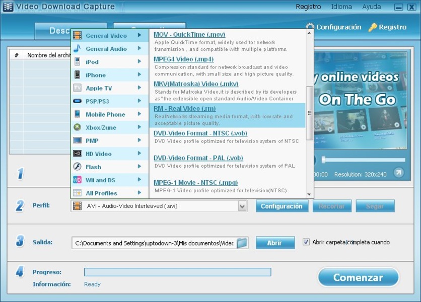Click the Progreso progress bar

pos(177,272)
